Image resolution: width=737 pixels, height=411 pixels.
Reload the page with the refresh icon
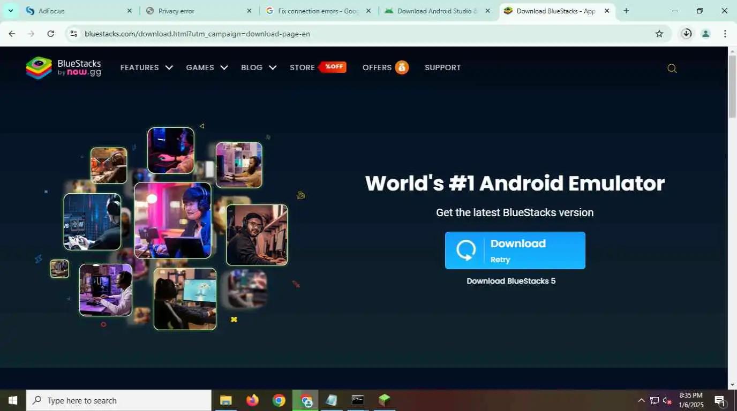[50, 34]
